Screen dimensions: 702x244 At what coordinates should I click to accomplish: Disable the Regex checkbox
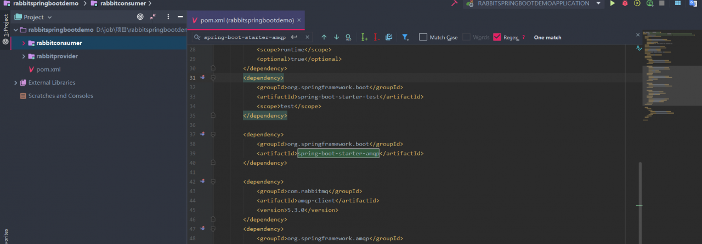point(497,37)
